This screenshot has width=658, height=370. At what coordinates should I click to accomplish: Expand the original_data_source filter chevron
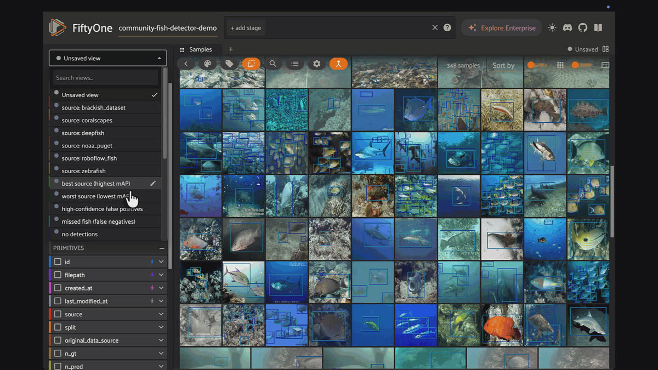pyautogui.click(x=161, y=340)
